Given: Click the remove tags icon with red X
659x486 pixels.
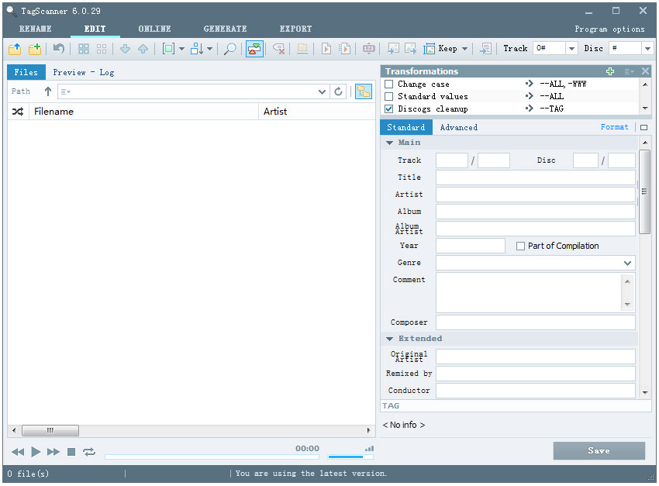Looking at the screenshot, I should click(279, 49).
